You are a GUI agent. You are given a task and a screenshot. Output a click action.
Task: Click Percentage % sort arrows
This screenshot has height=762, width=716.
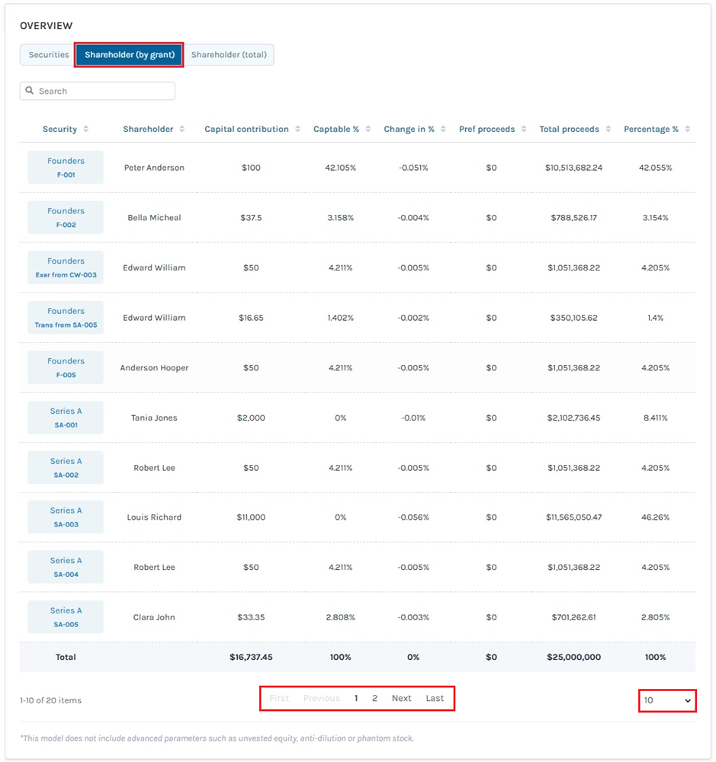(x=687, y=130)
